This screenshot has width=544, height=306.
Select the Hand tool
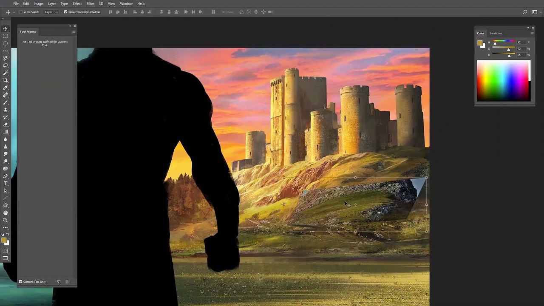[6, 212]
